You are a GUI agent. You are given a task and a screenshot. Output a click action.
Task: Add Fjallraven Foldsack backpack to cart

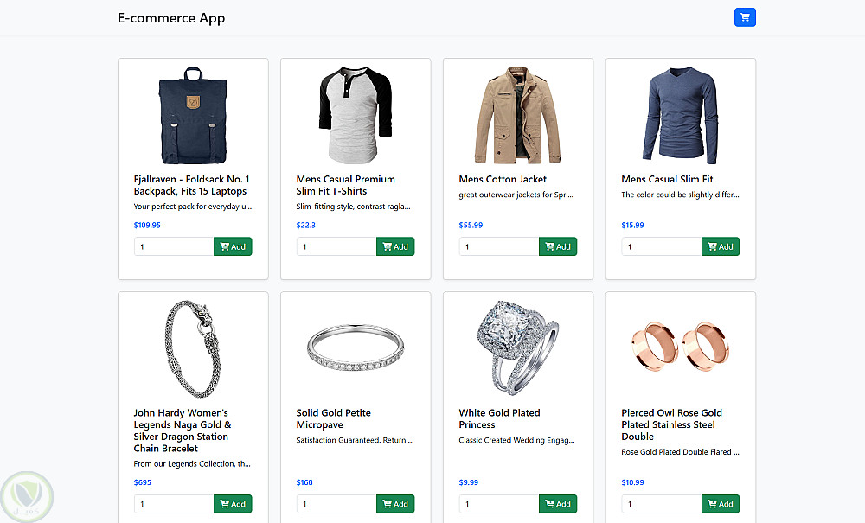click(233, 246)
